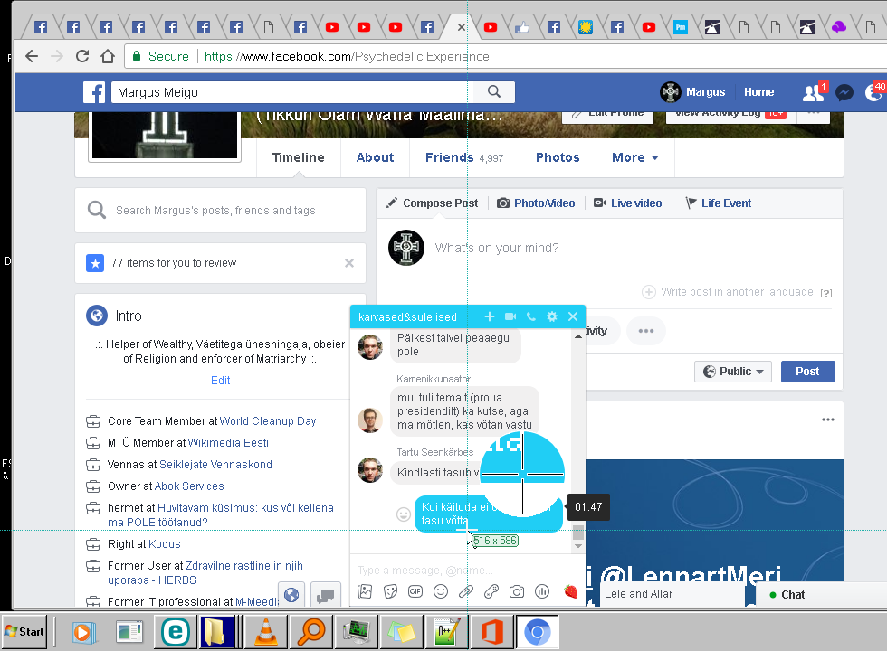
Task: Click the Facebook logo in blue bar
Action: pyautogui.click(x=94, y=92)
